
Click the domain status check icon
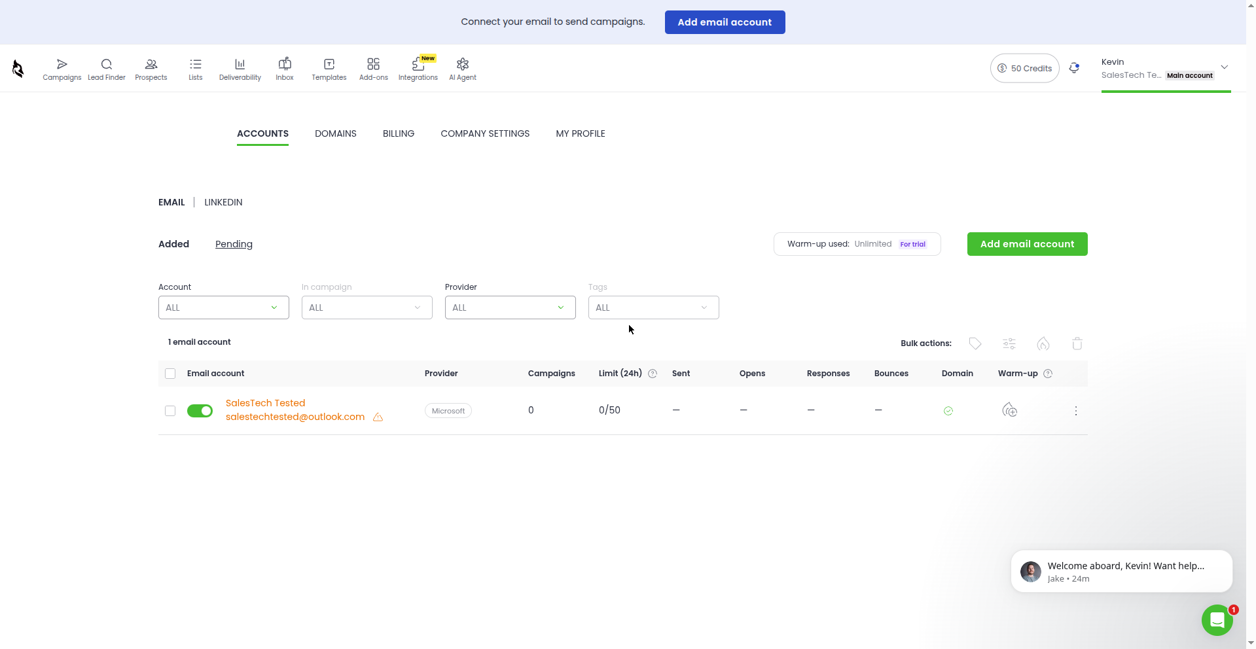point(948,411)
